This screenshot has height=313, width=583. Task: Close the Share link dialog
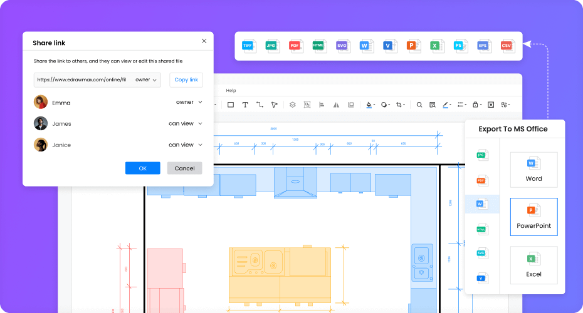pos(204,41)
